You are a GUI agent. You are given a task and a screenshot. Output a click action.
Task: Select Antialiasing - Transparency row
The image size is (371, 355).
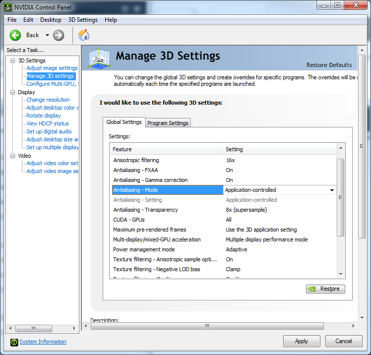[224, 210]
